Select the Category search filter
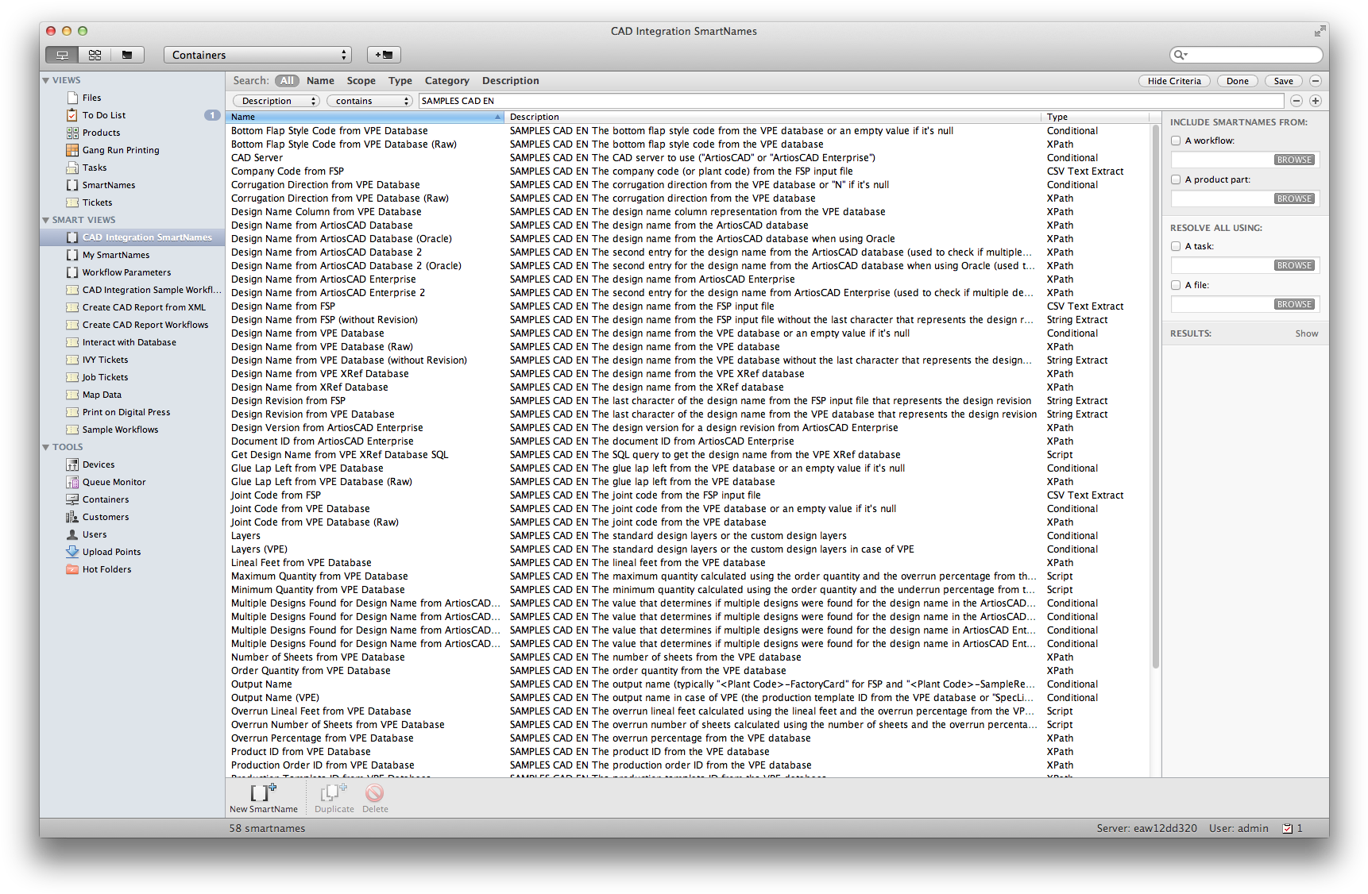The image size is (1368, 894). [x=446, y=80]
